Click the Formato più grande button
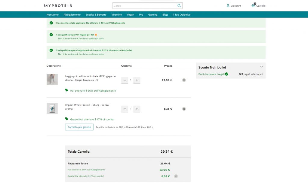This screenshot has height=183, width=308. 79,127
